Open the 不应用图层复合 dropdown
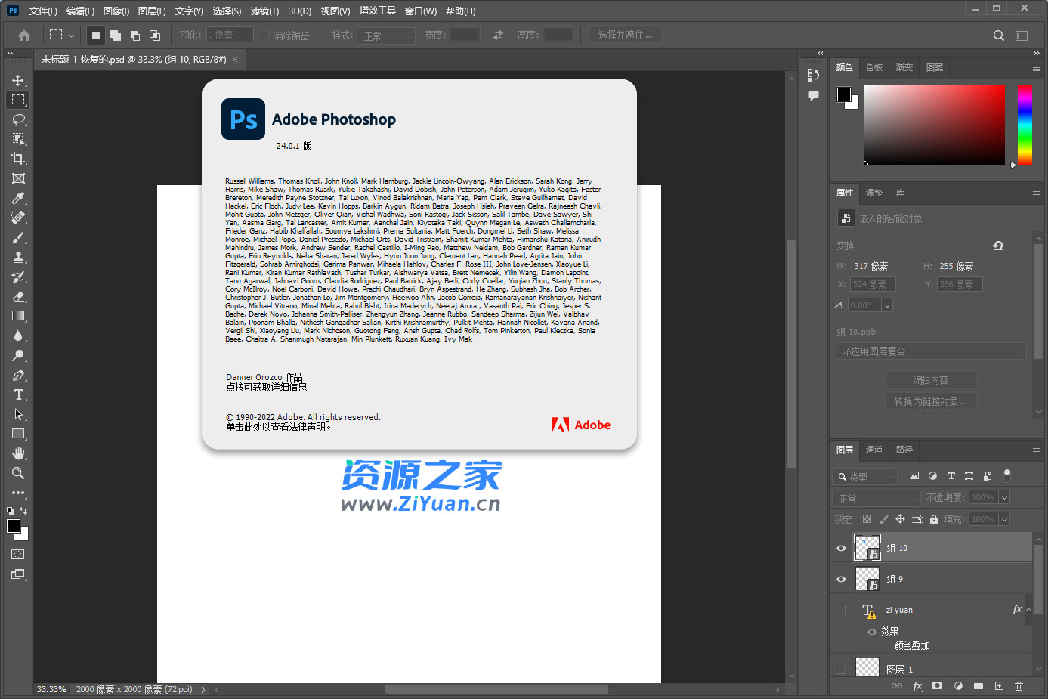This screenshot has width=1048, height=699. (x=931, y=351)
